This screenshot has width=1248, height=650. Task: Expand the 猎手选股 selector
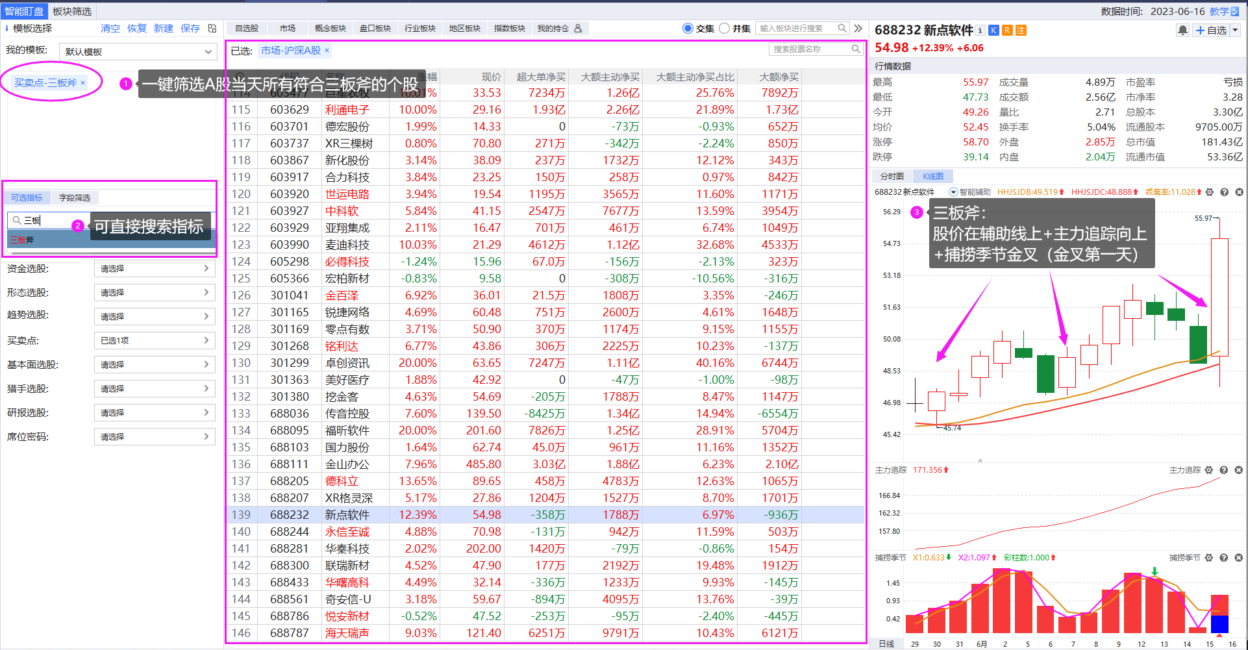pyautogui.click(x=154, y=389)
